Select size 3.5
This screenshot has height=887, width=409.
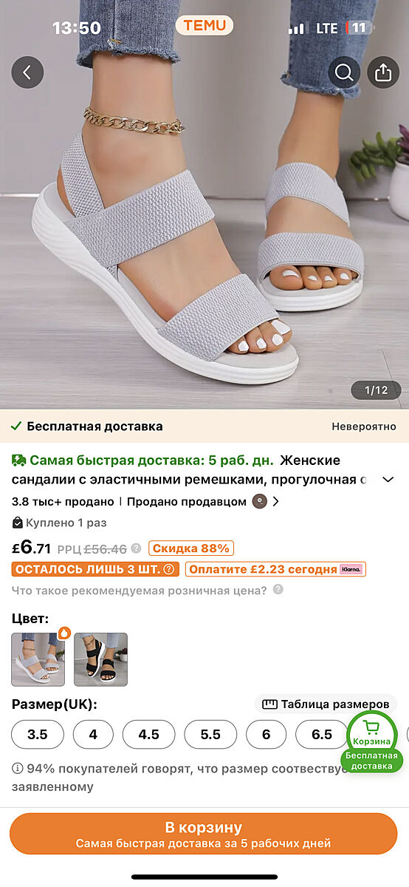point(38,735)
